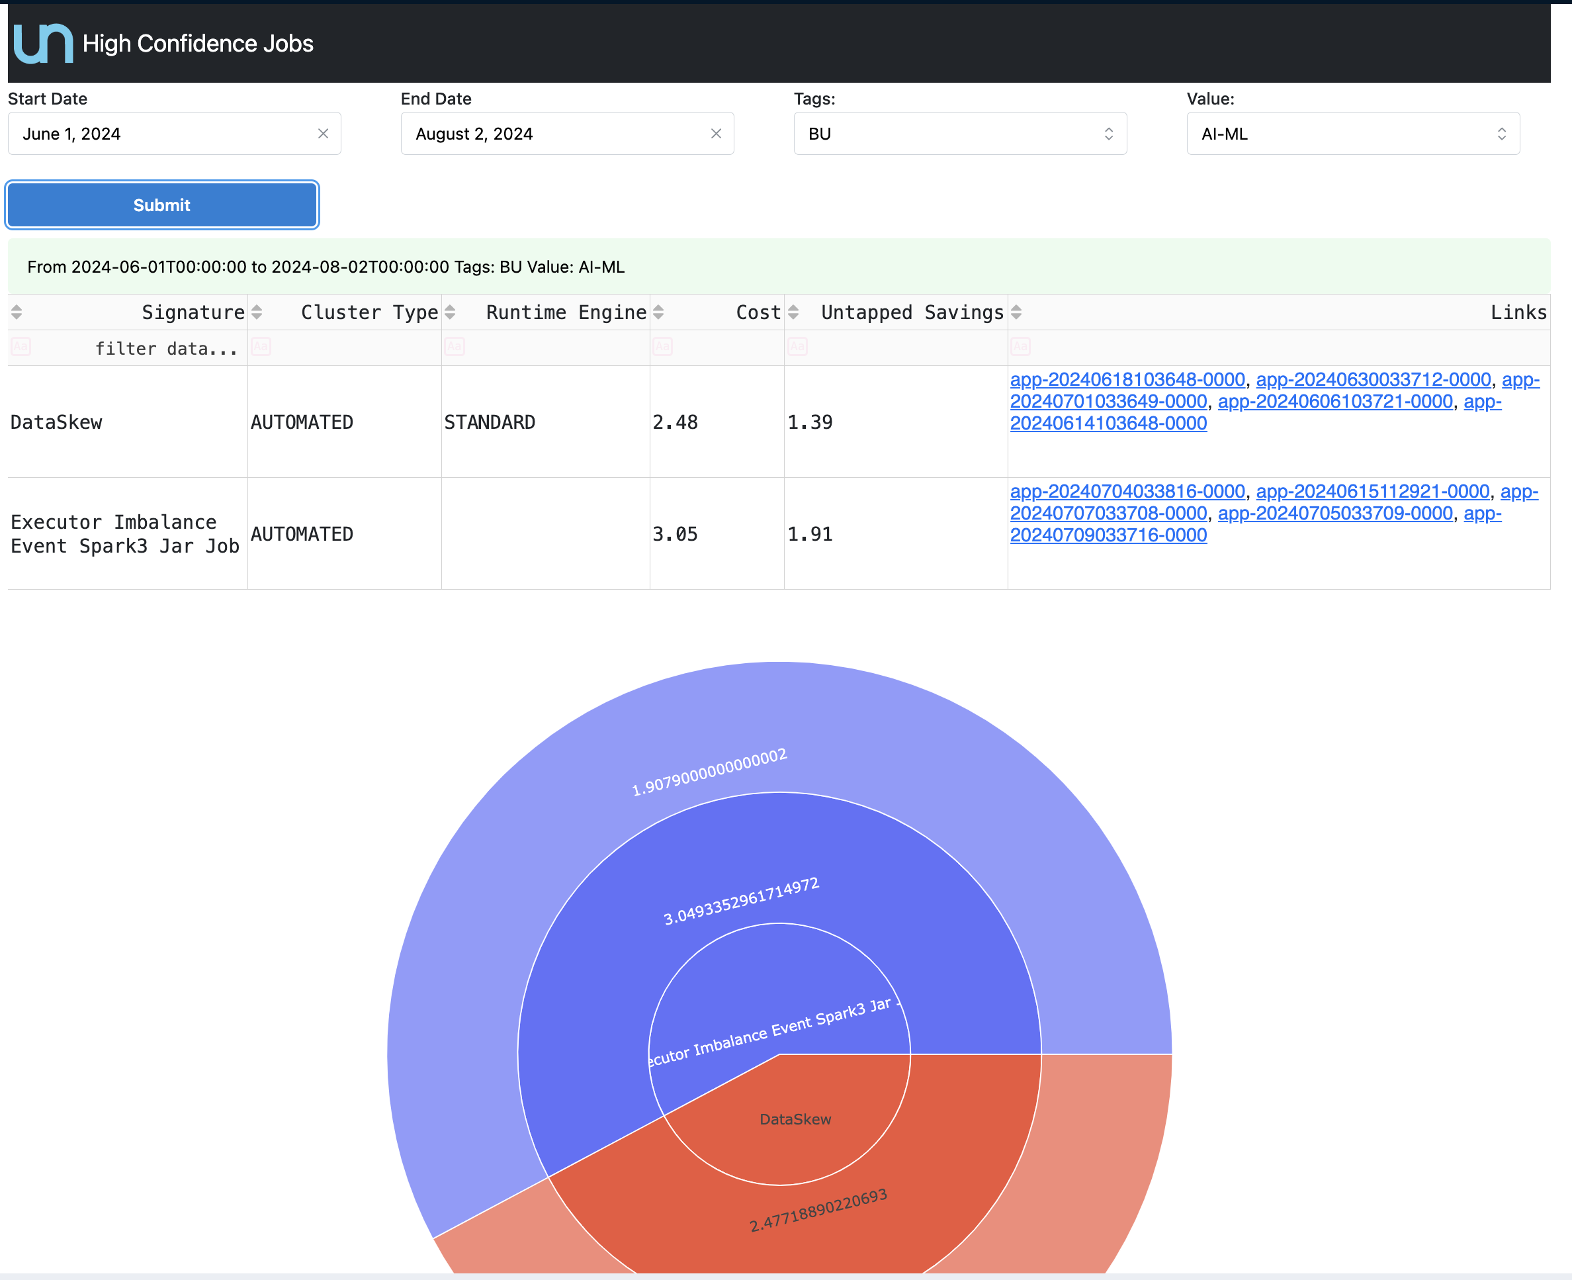The height and width of the screenshot is (1280, 1572).
Task: Sort table by Untapped Savings arrows
Action: coord(793,312)
